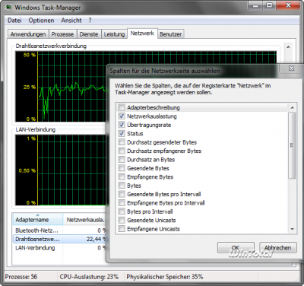Switch to the Leistung tab

click(114, 34)
